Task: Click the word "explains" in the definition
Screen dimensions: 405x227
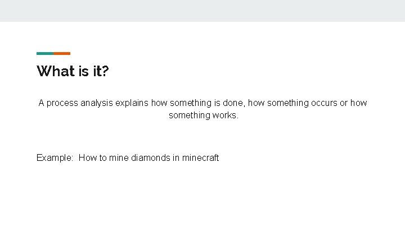Action: coord(134,103)
